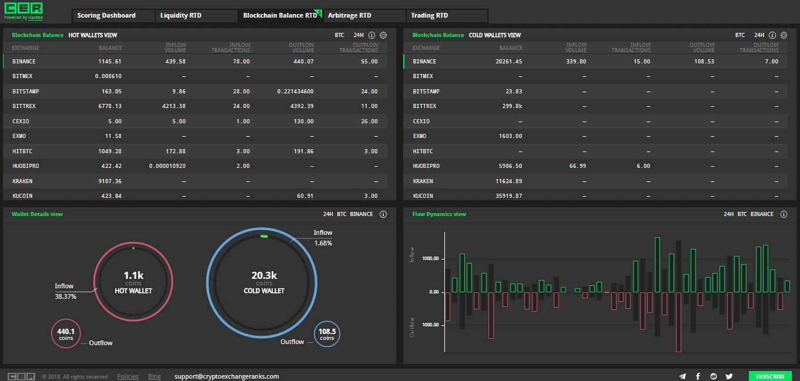Select KRAKEN row in cold wallets table

(595, 181)
